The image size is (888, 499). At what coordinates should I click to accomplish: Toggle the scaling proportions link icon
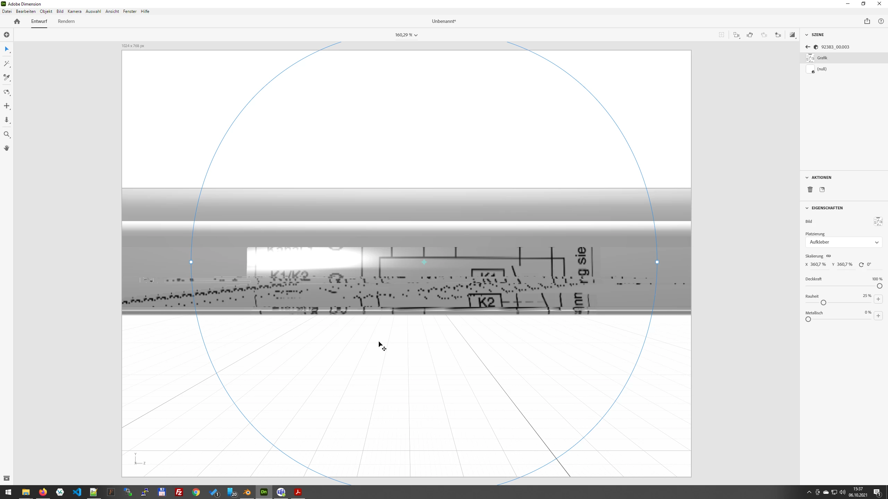click(x=828, y=256)
